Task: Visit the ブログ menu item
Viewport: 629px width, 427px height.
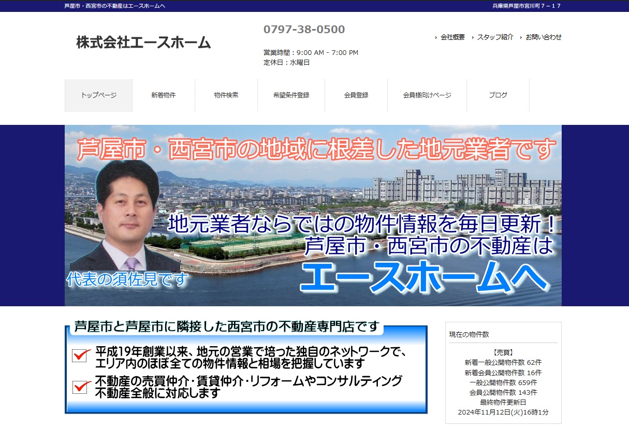Action: 498,95
